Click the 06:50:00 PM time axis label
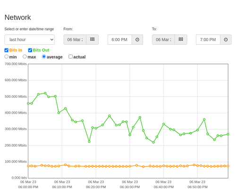 197,187
